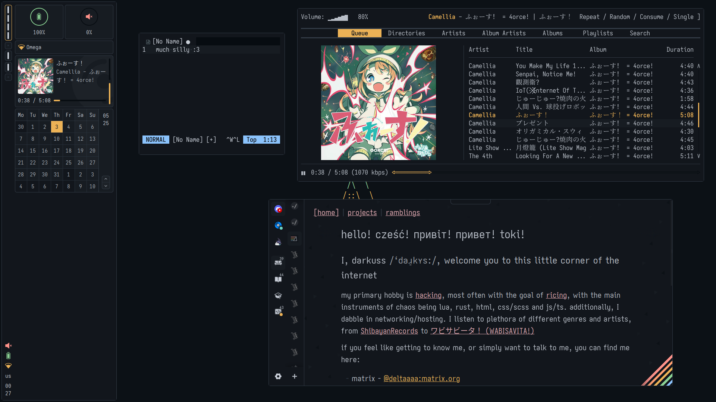Toggle Repeat mode in music player
Screen dimensions: 716x402
pos(589,17)
